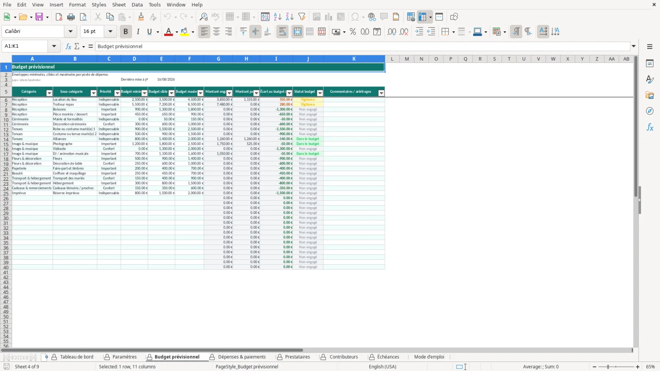Toggle Italic formatting

pyautogui.click(x=138, y=32)
